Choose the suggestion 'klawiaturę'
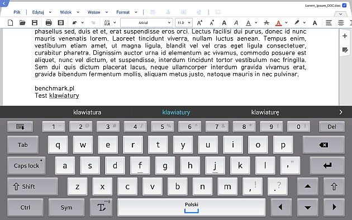352x220 pixels. tap(265, 112)
